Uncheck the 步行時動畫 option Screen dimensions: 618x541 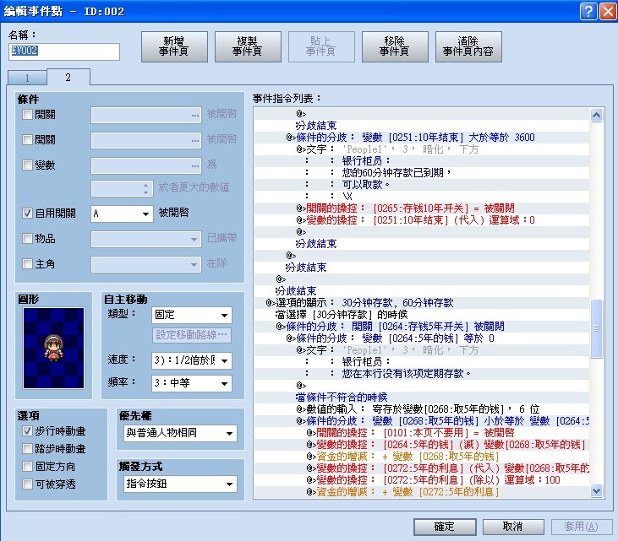[27, 430]
